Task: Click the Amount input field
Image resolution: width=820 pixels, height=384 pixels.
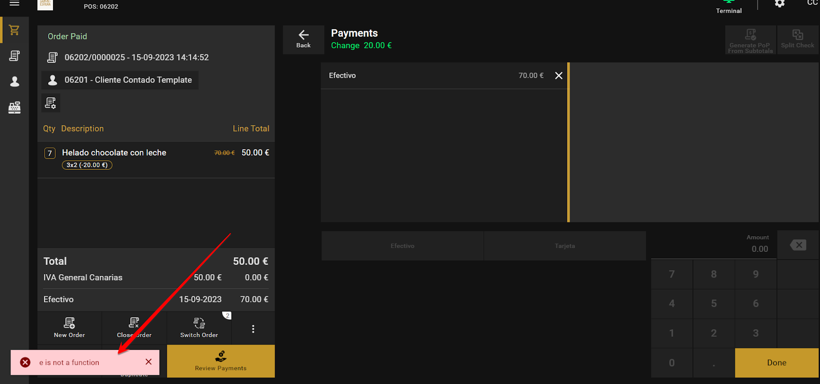Action: point(714,245)
